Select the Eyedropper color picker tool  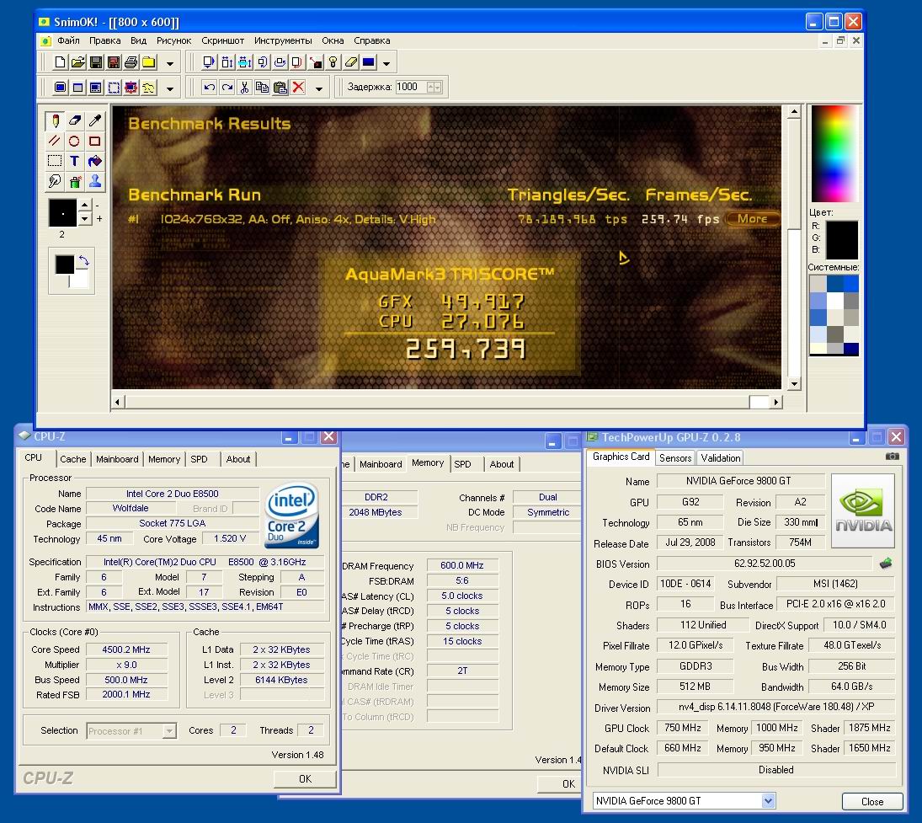94,121
